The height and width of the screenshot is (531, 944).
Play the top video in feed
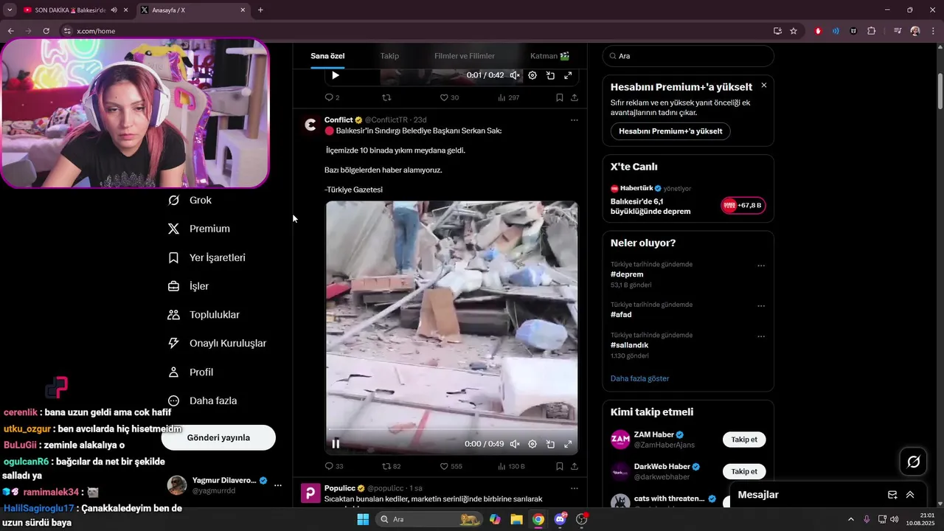[x=336, y=75]
